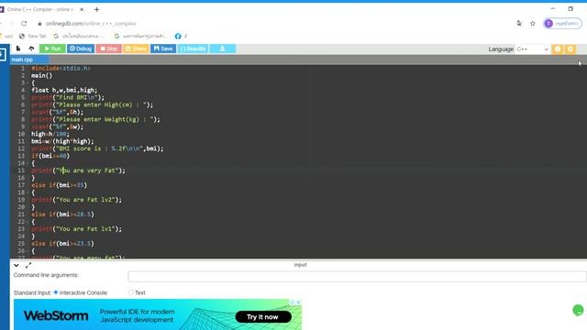This screenshot has width=587, height=330.
Task: Open the browser profile button
Action: point(562,24)
